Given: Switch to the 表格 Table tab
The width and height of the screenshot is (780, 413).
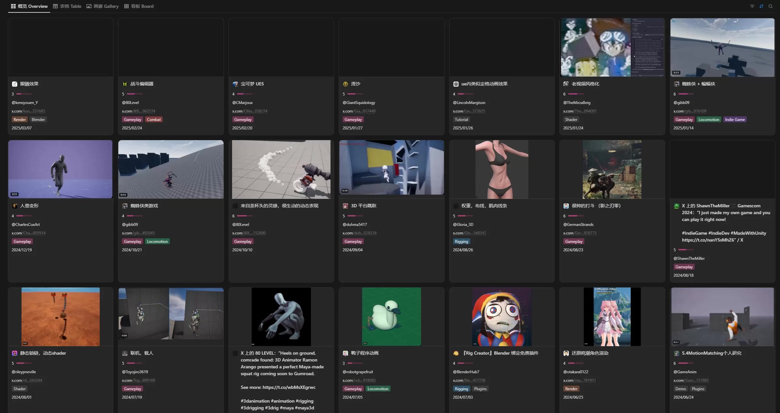Looking at the screenshot, I should point(67,6).
